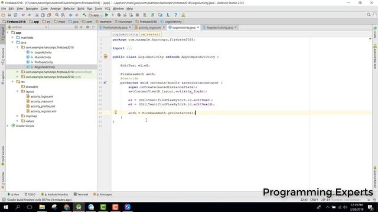Open the Window menu

(x=118, y=9)
